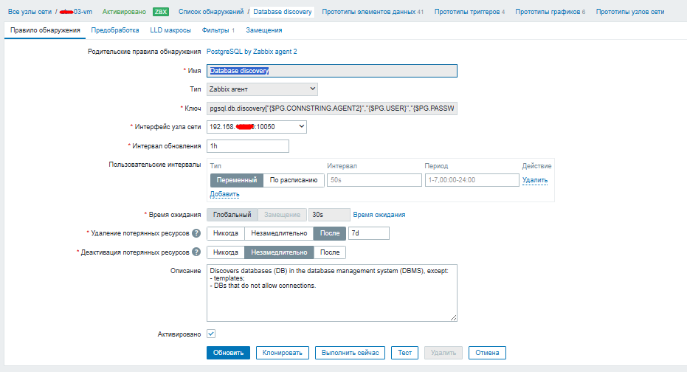Click Удалить custom interval link

pos(535,180)
